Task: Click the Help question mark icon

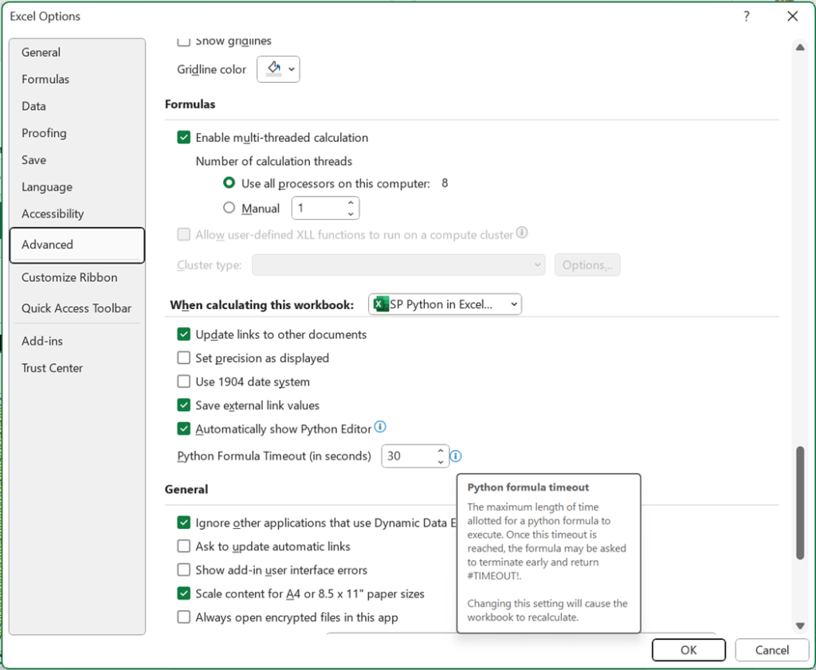Action: (x=747, y=16)
